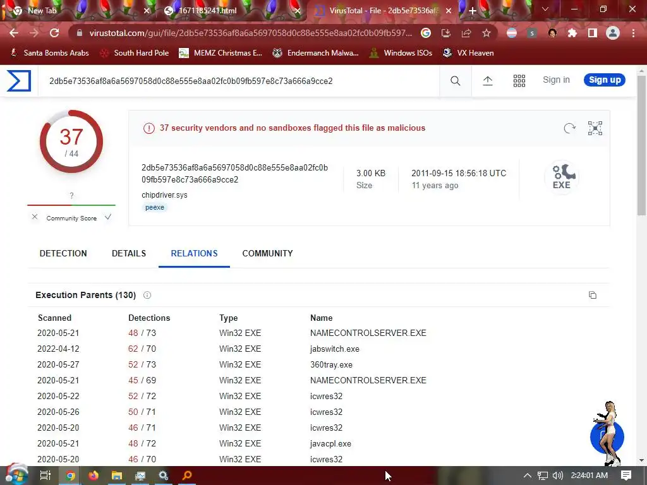Click the install/download icon in address bar
The image size is (647, 485).
[446, 33]
